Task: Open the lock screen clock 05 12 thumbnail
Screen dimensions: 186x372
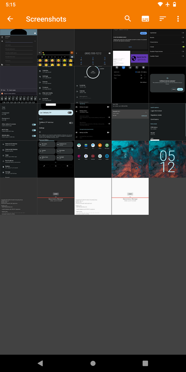Action: pos(167,159)
